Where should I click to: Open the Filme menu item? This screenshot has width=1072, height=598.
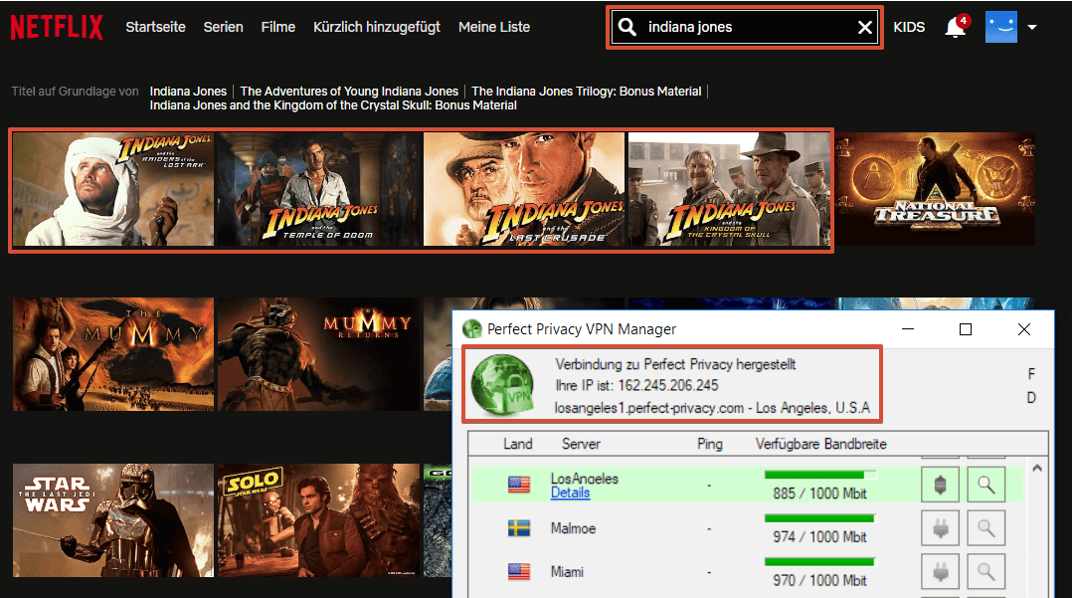(x=278, y=28)
